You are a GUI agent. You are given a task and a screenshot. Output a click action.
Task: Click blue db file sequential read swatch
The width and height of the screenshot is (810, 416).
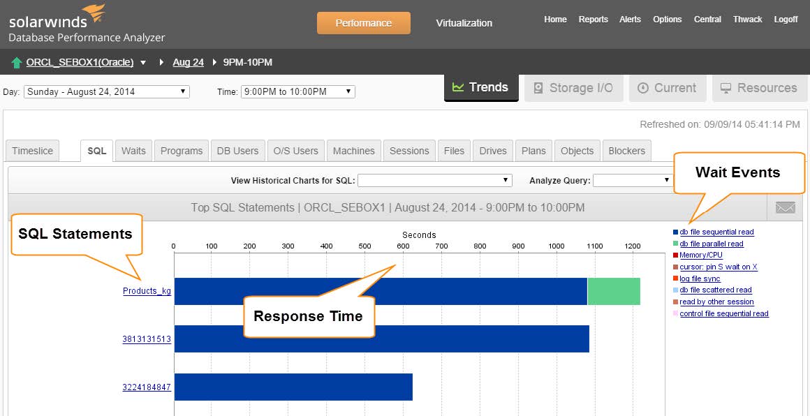[x=675, y=232]
